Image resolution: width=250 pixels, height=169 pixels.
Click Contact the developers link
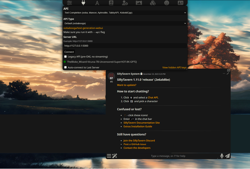(x=137, y=148)
